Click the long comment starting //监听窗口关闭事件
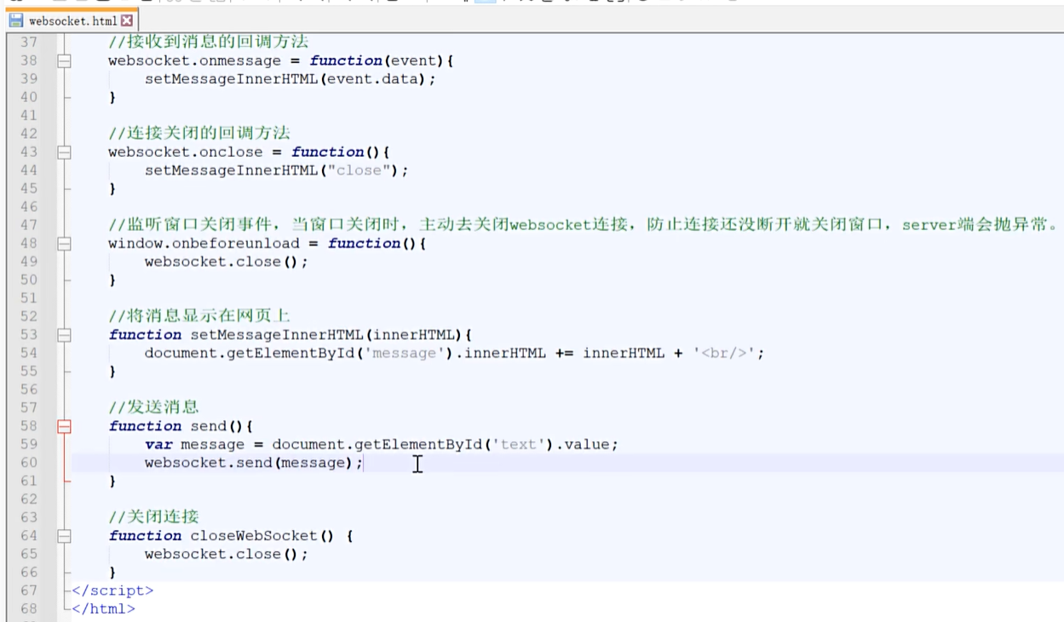Viewport: 1064px width, 622px height. (x=584, y=225)
